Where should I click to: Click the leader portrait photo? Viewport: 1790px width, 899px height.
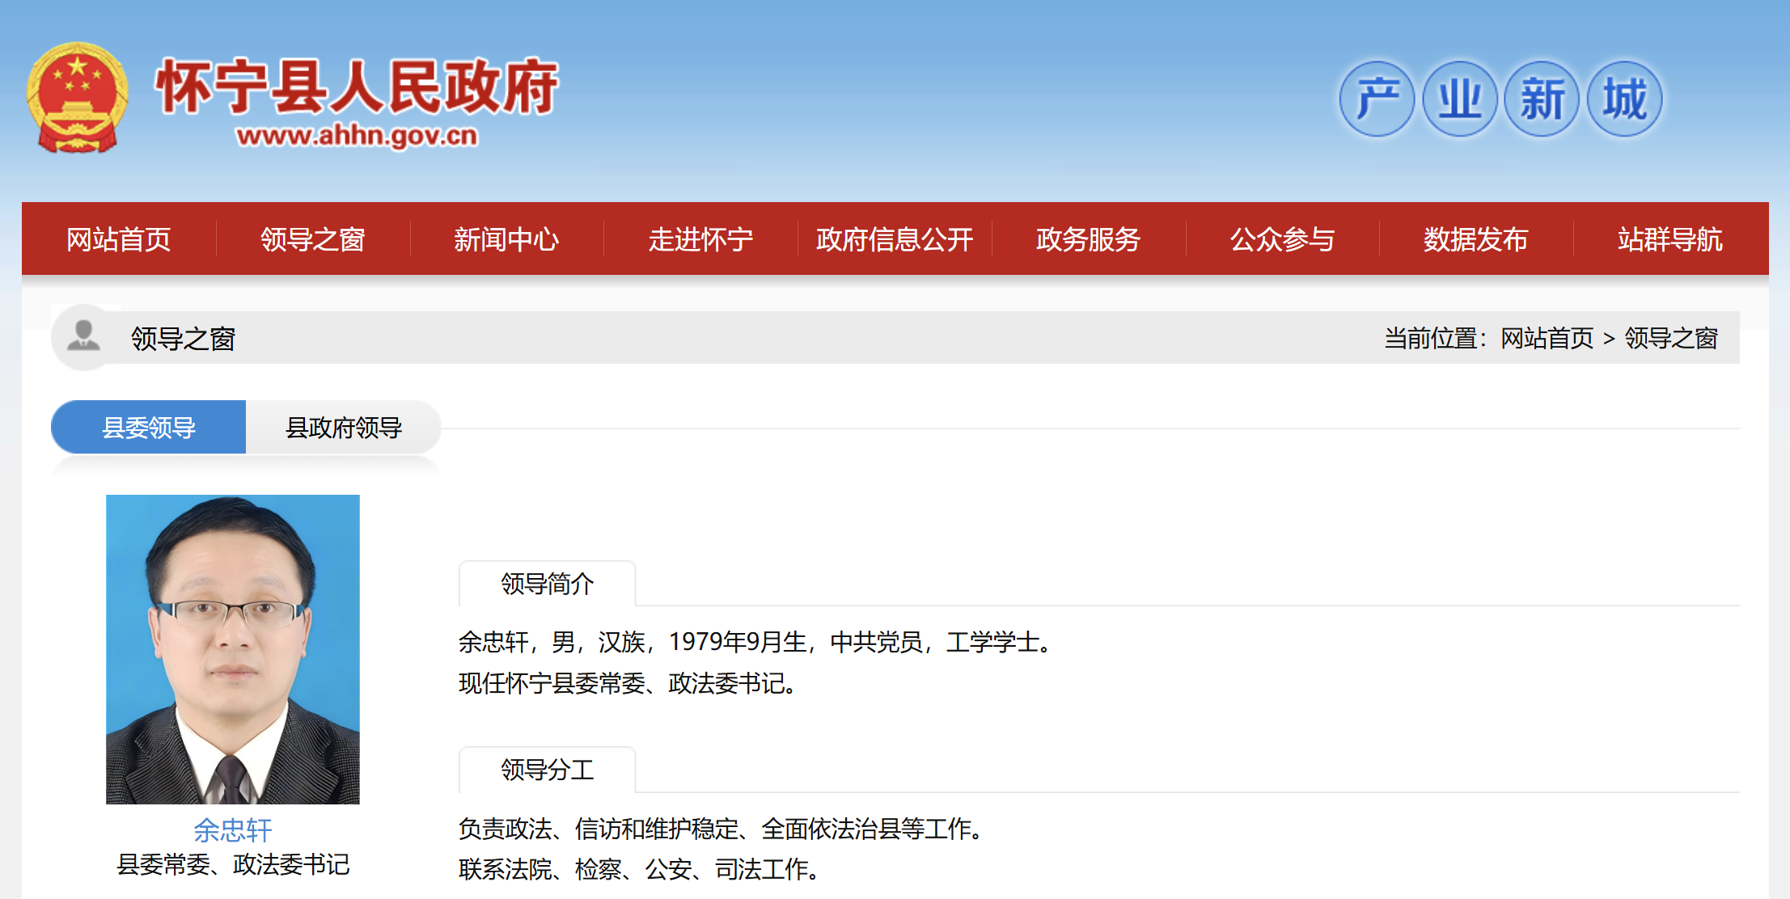233,649
